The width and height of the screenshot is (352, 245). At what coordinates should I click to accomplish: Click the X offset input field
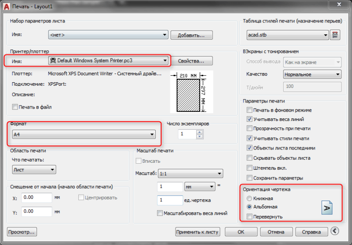pyautogui.click(x=37, y=197)
